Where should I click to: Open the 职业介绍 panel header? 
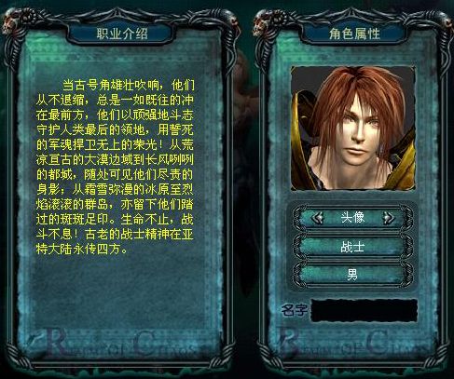coord(122,34)
